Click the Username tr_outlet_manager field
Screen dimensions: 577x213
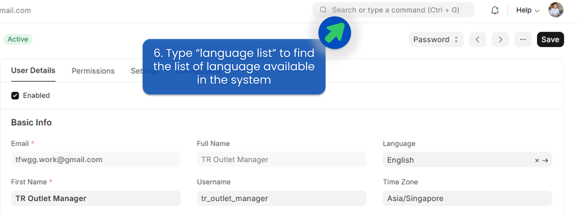pos(282,198)
